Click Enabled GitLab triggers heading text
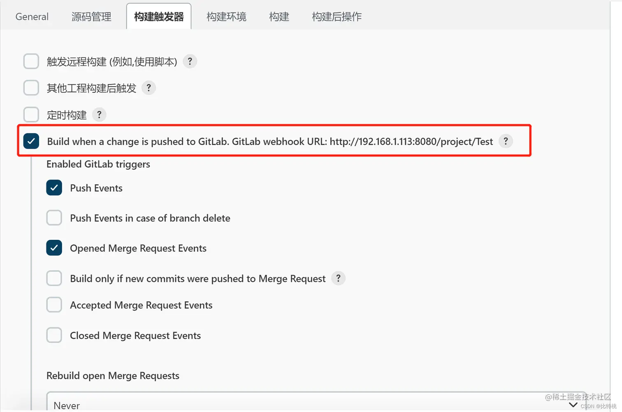Screen dimensions: 622x412 (98, 164)
